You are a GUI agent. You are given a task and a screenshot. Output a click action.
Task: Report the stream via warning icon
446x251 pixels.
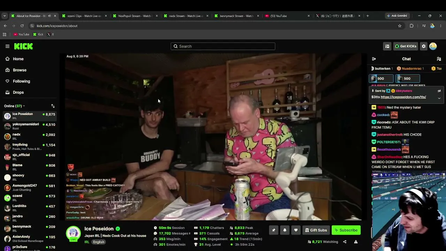point(356,242)
